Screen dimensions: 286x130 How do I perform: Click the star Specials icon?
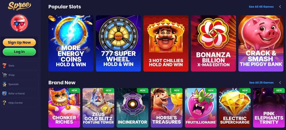coord(4,84)
